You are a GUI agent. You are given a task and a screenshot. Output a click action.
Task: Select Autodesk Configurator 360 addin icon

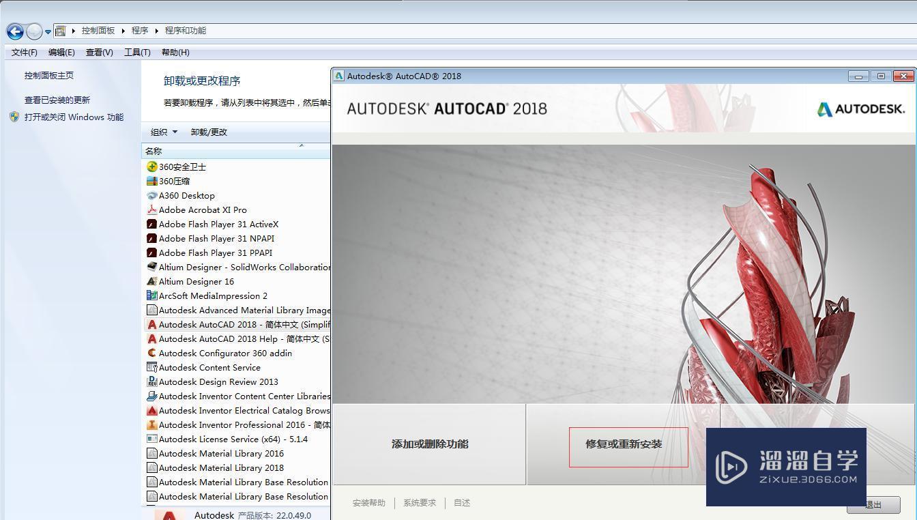[x=151, y=353]
